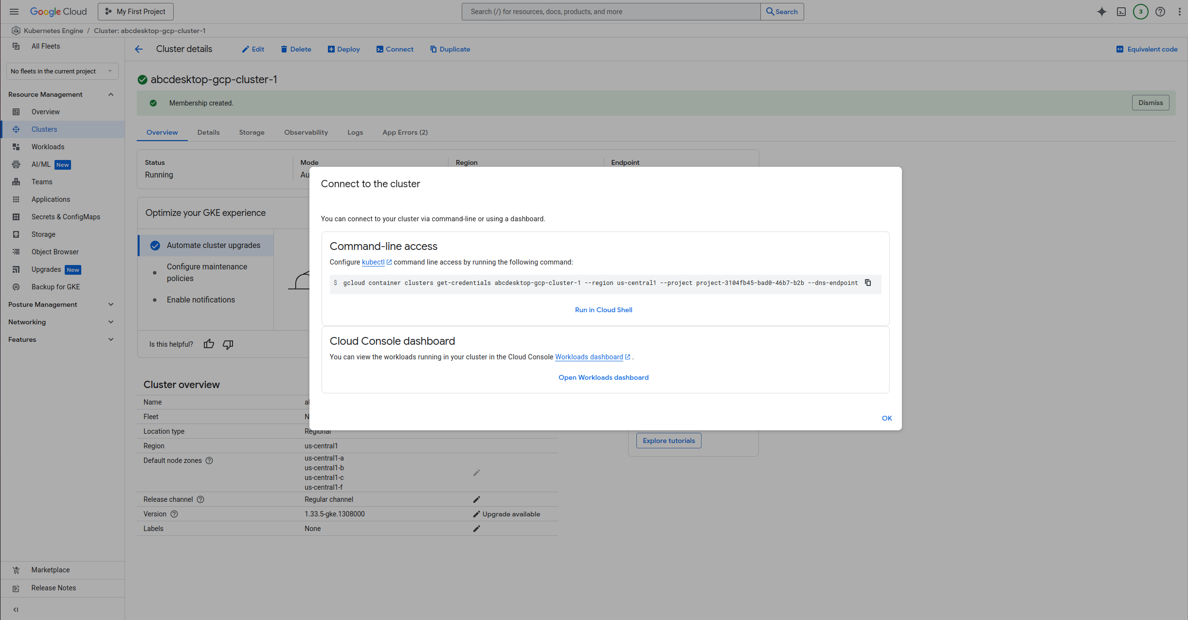Click thumbs up helpful icon

coord(209,344)
